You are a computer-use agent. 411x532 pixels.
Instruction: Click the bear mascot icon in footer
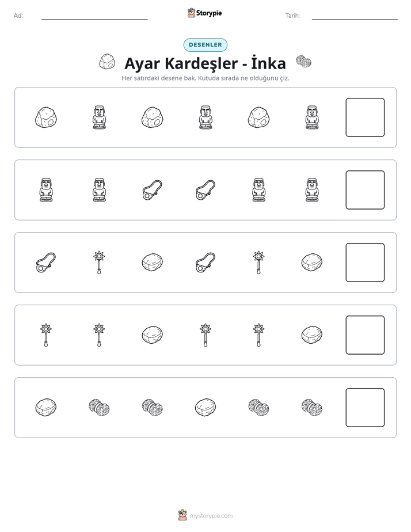tap(182, 515)
